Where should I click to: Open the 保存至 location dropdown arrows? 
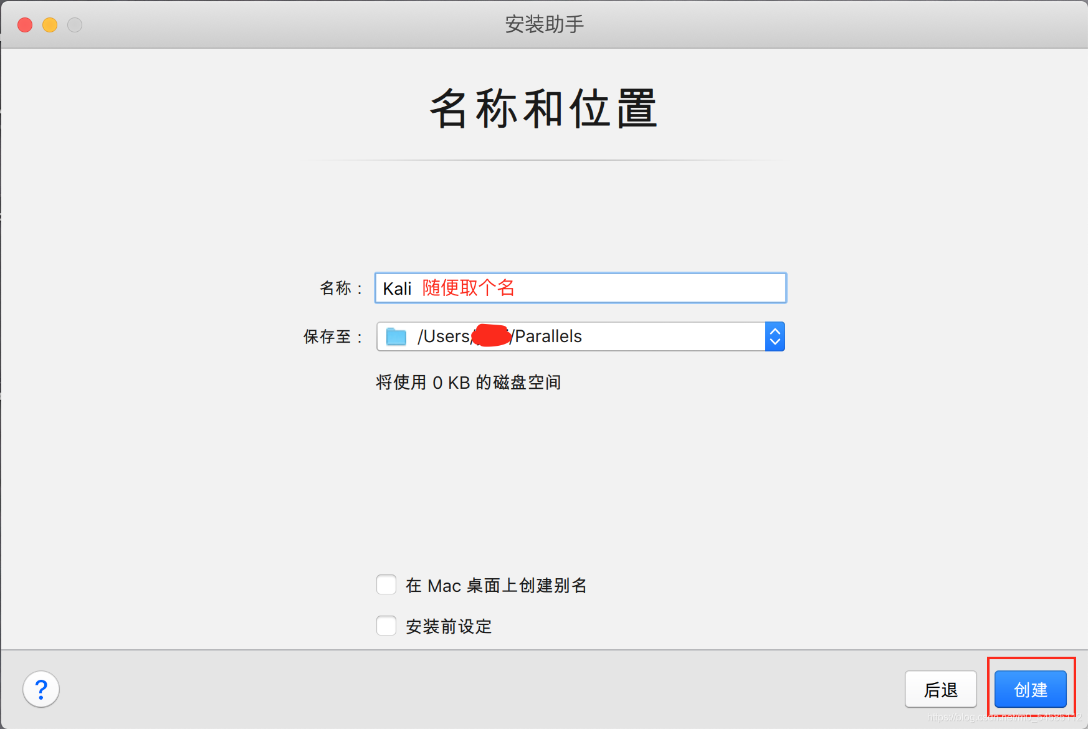[x=775, y=336]
